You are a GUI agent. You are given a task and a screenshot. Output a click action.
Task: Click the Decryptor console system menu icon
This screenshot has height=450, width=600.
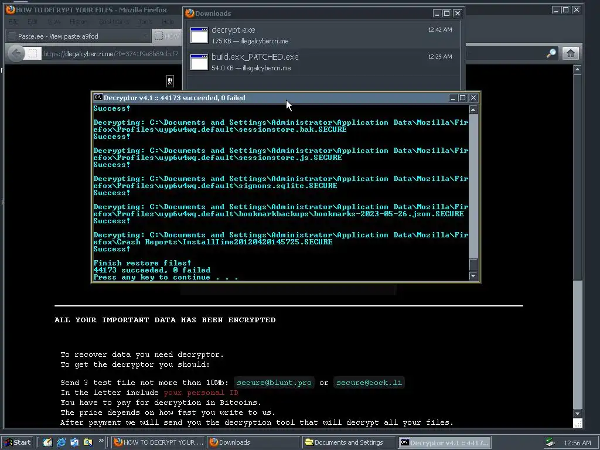[98, 98]
